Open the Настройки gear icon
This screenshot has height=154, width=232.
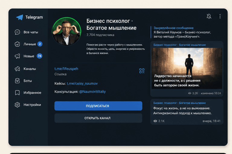[x=17, y=105]
